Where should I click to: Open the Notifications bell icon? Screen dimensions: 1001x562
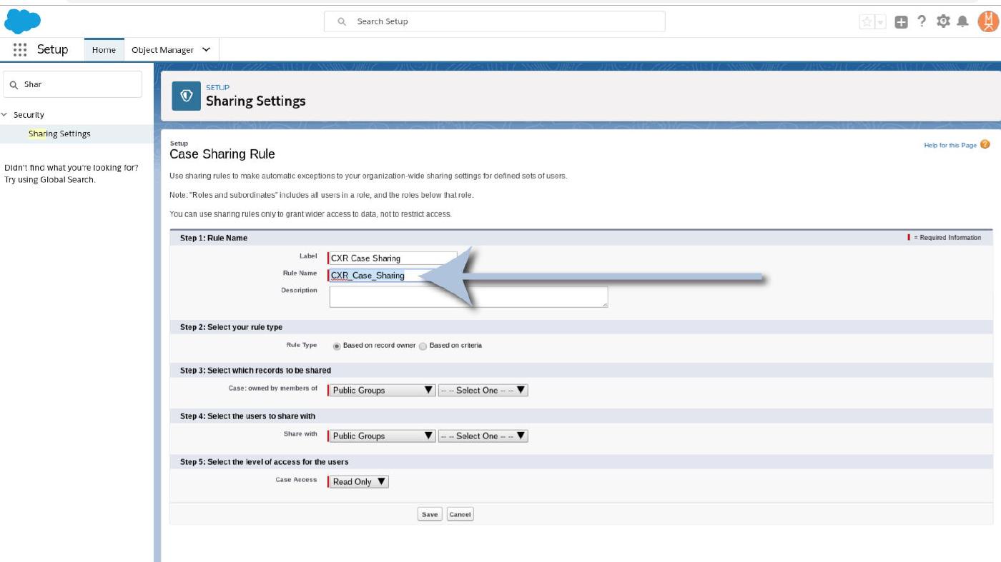[x=963, y=21]
